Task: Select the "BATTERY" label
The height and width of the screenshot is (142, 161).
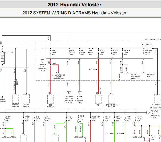Action: [x=9, y=53]
